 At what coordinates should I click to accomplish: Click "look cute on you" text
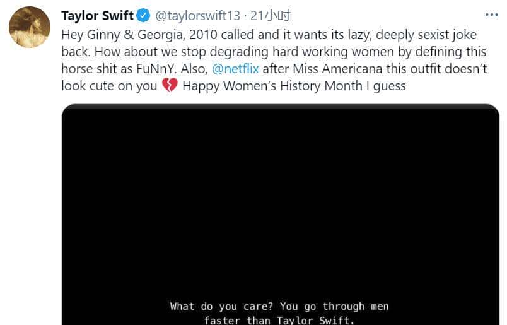[109, 85]
